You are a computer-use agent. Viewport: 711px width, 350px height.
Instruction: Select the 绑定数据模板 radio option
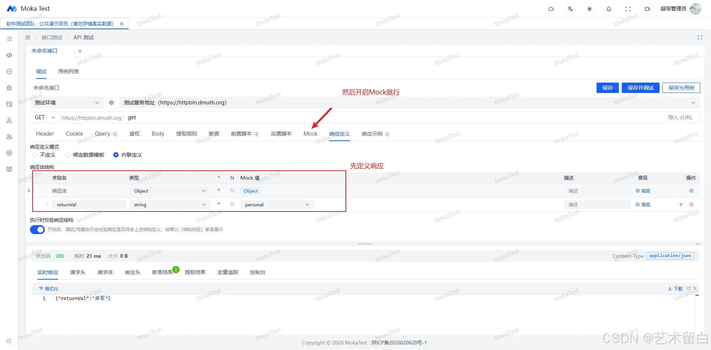click(x=67, y=155)
